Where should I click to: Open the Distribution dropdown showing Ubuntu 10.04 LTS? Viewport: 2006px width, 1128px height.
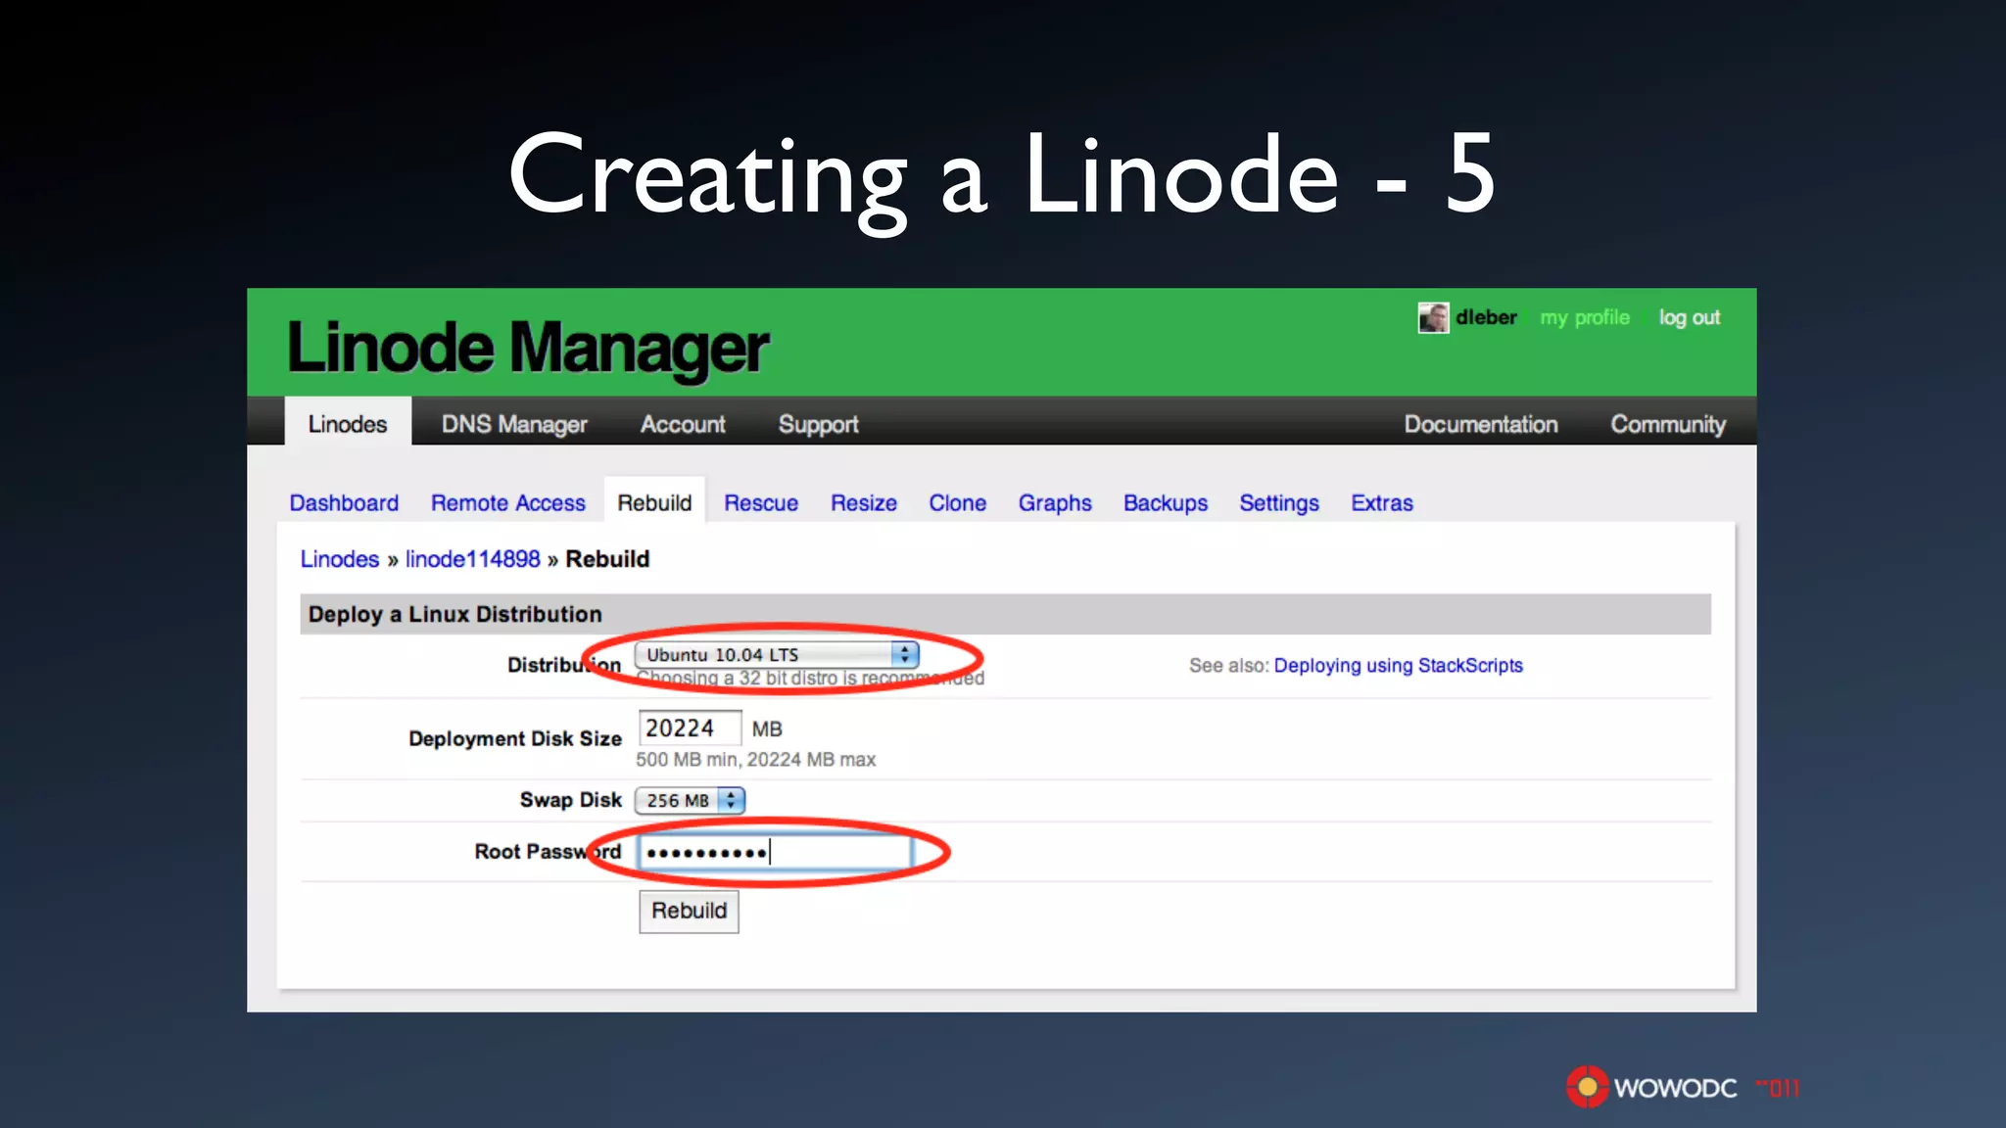[x=766, y=654]
